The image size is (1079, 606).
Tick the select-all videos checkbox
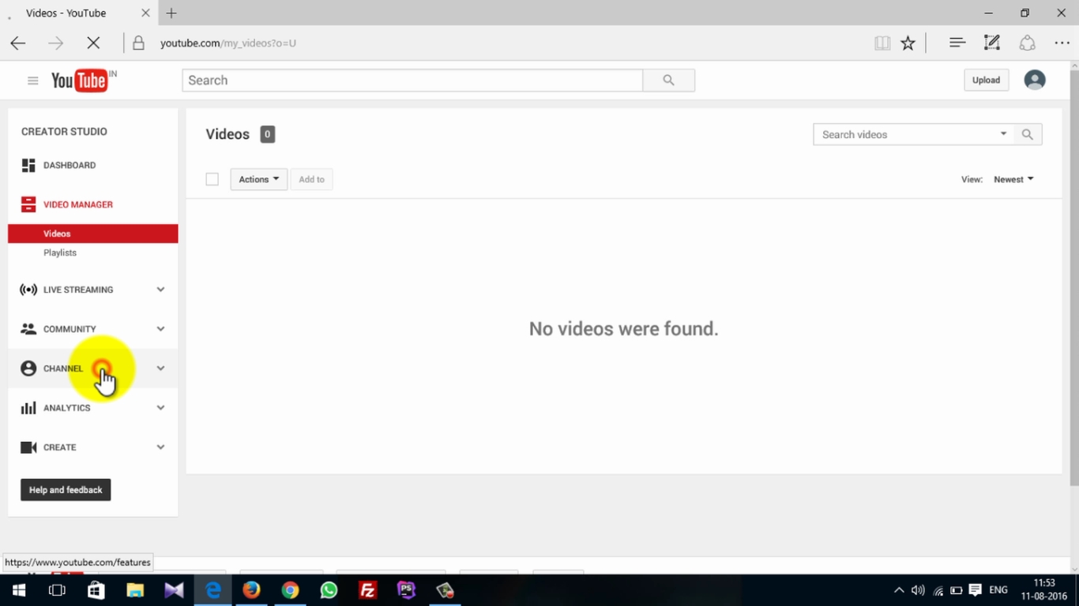click(x=212, y=179)
